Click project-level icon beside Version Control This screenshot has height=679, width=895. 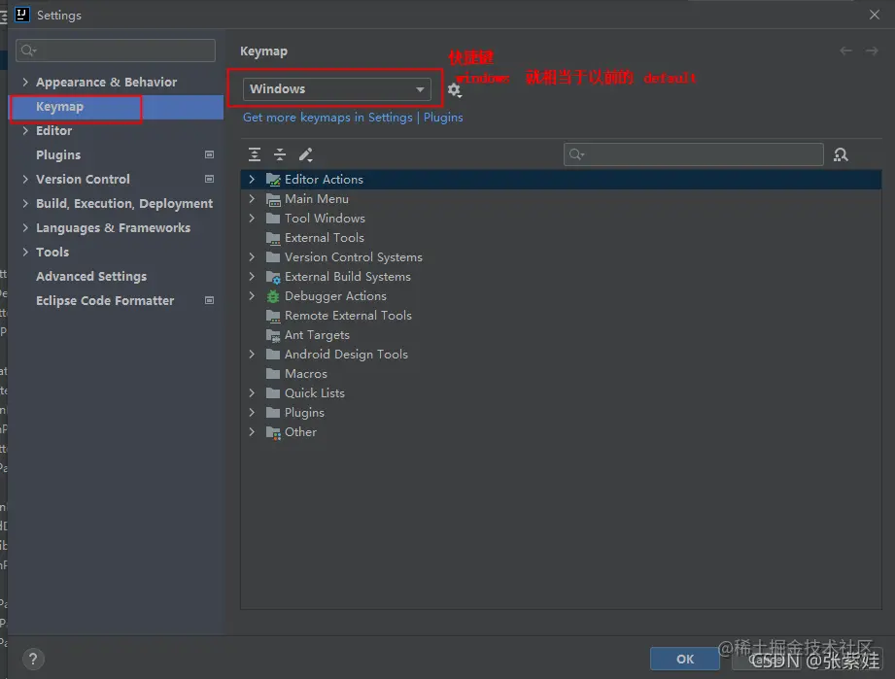210,179
